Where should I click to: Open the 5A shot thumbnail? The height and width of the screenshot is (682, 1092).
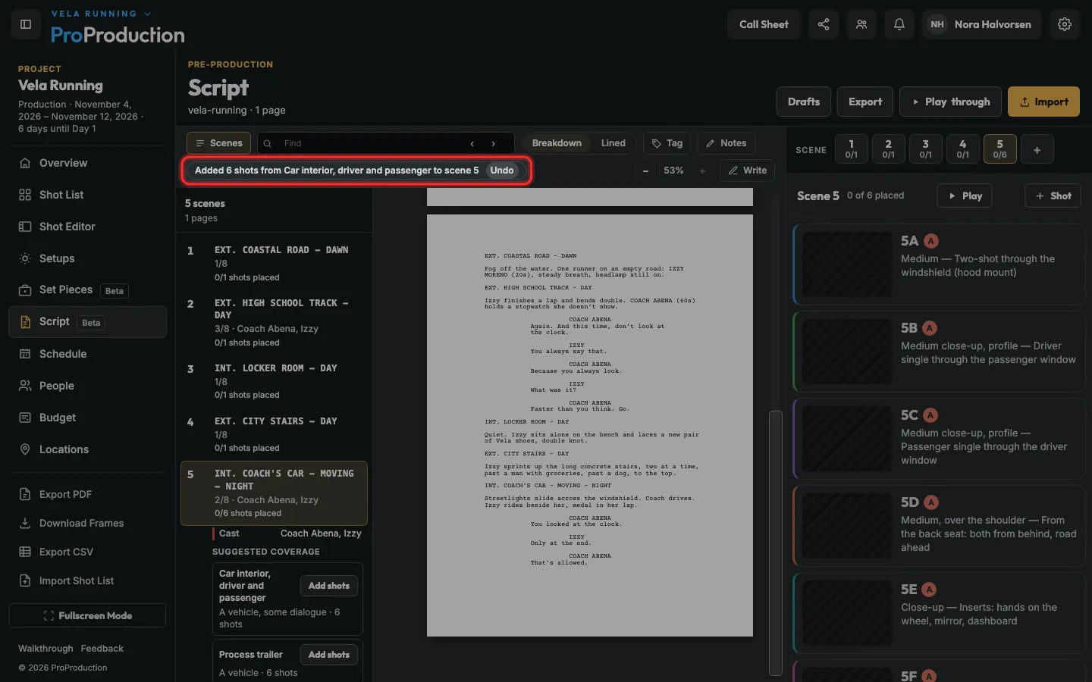click(x=846, y=264)
